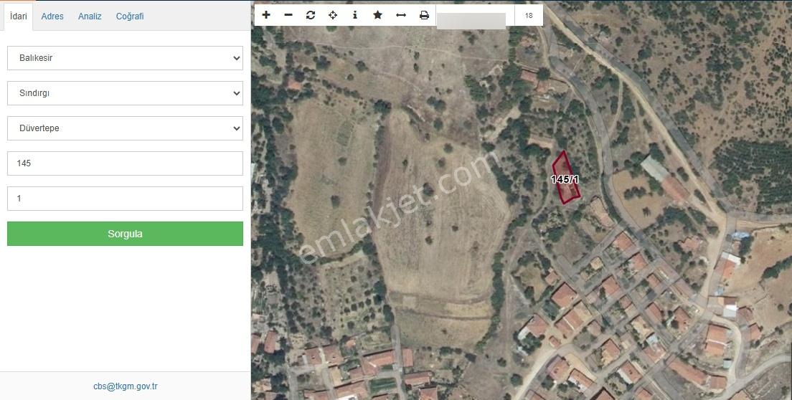The height and width of the screenshot is (400, 792).
Task: Zoom out with the minus icon
Action: point(288,15)
